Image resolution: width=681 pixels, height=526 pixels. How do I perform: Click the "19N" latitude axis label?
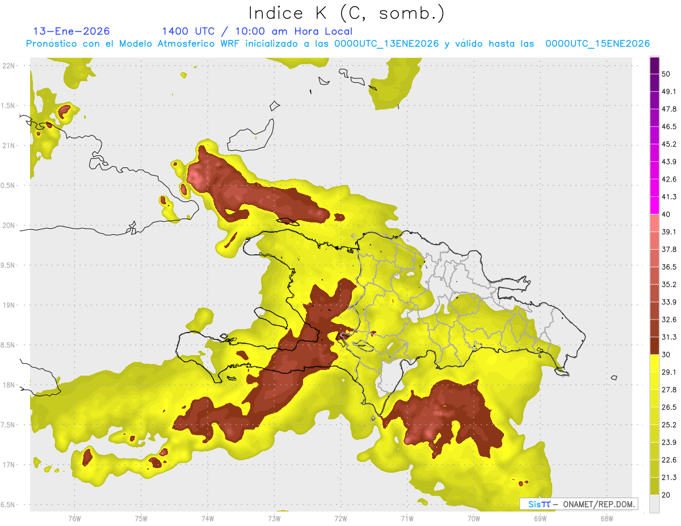(x=9, y=305)
